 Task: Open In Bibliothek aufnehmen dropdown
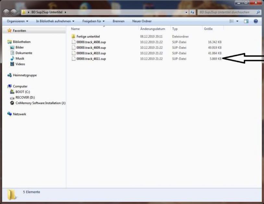point(55,21)
